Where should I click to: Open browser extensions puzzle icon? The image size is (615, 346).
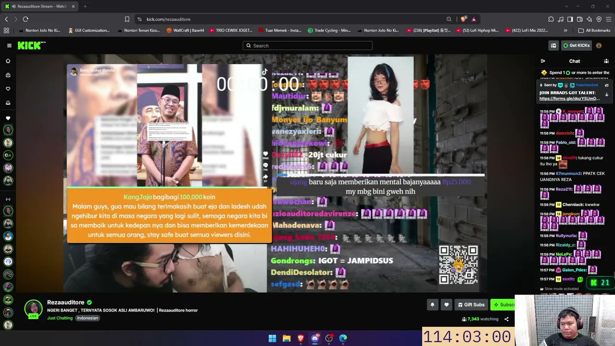pyautogui.click(x=551, y=19)
